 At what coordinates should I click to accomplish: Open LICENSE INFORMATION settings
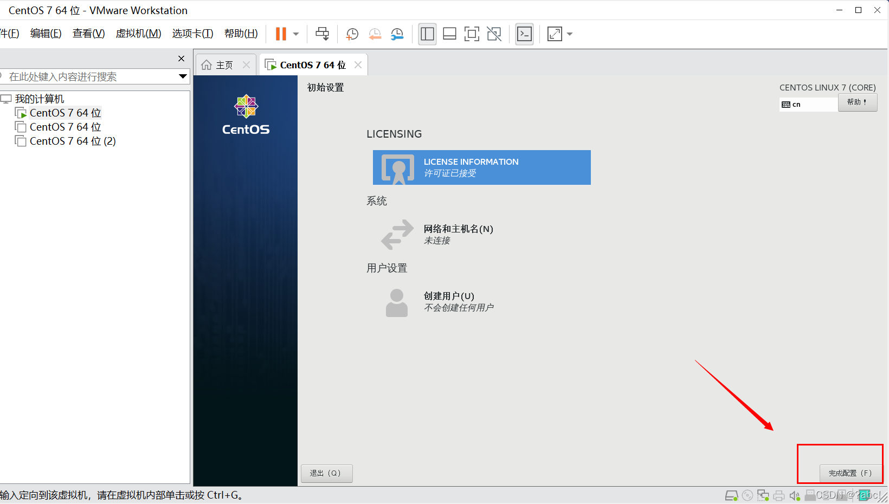[482, 167]
